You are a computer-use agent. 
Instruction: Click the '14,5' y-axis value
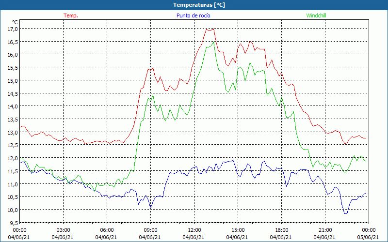tap(13, 93)
